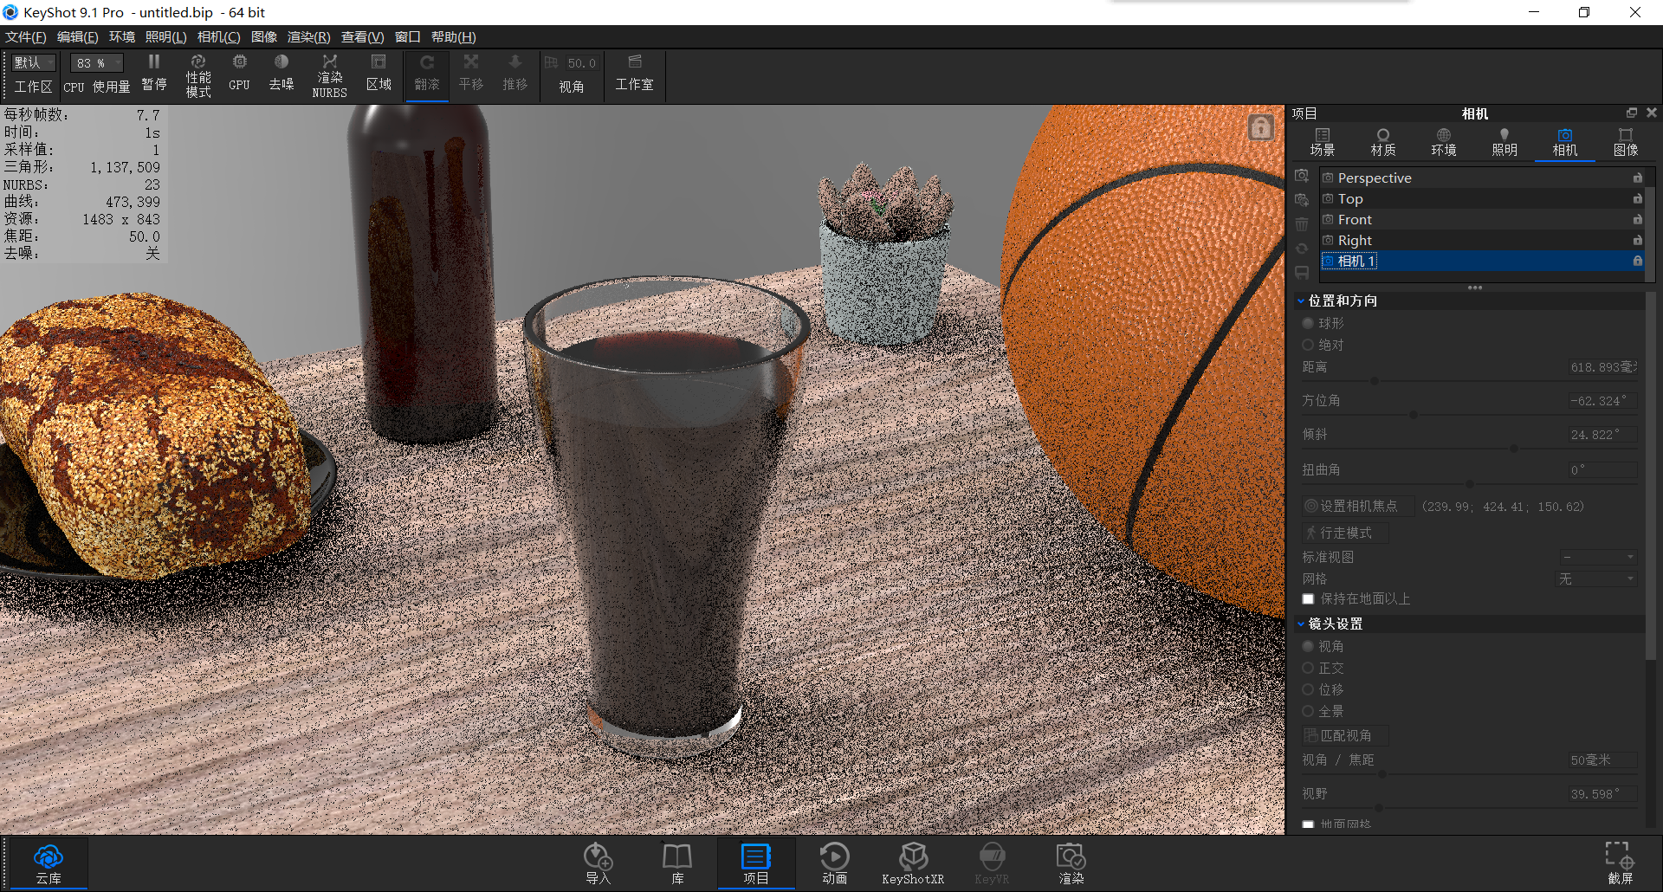The height and width of the screenshot is (892, 1663).
Task: Check the 保持在地面以上 checkbox
Action: [x=1308, y=598]
